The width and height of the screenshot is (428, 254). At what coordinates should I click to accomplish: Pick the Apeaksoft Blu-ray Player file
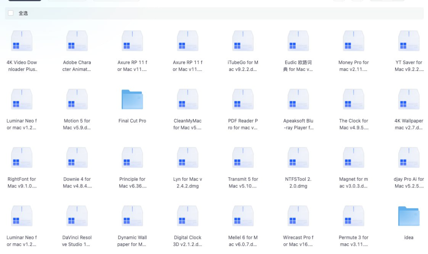298,99
